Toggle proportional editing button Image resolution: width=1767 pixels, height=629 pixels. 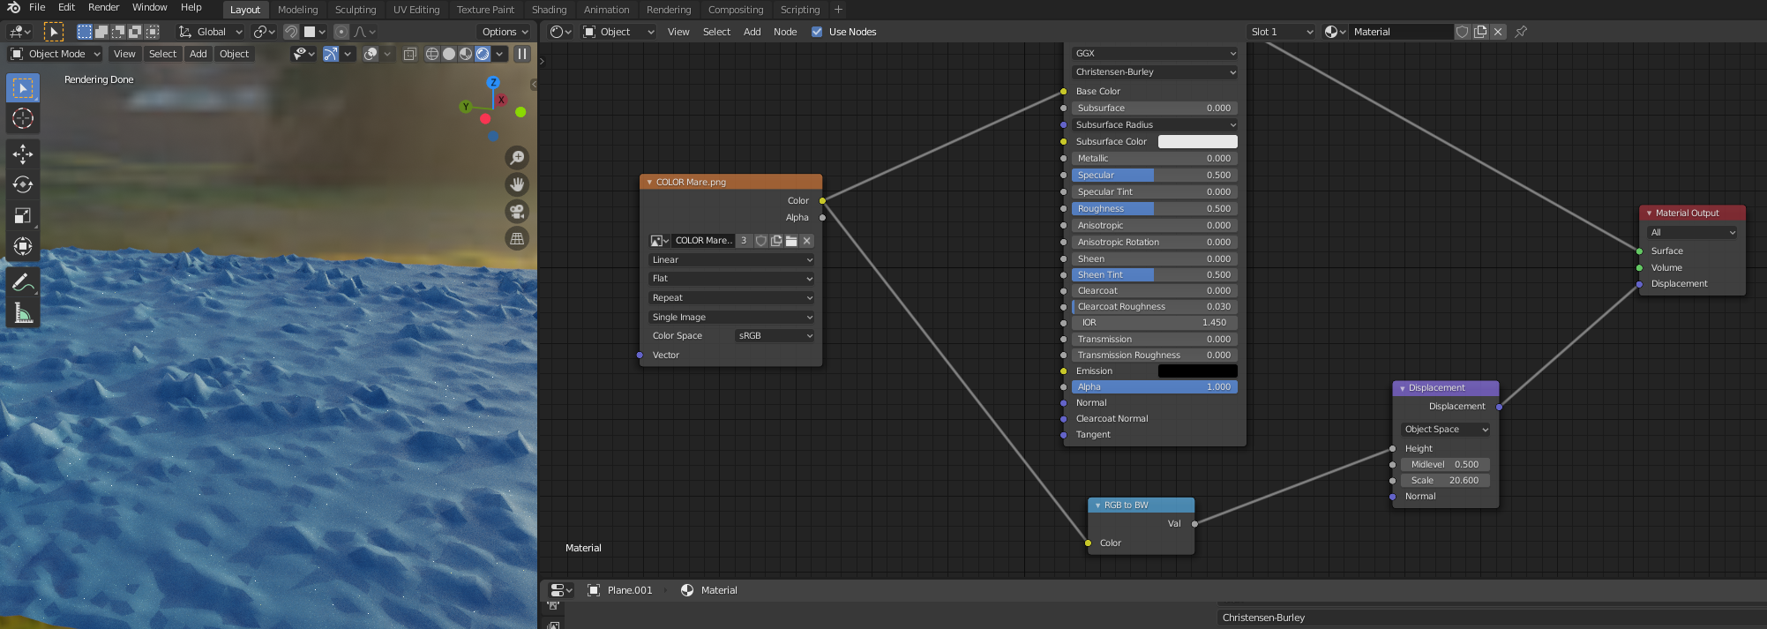coord(341,32)
